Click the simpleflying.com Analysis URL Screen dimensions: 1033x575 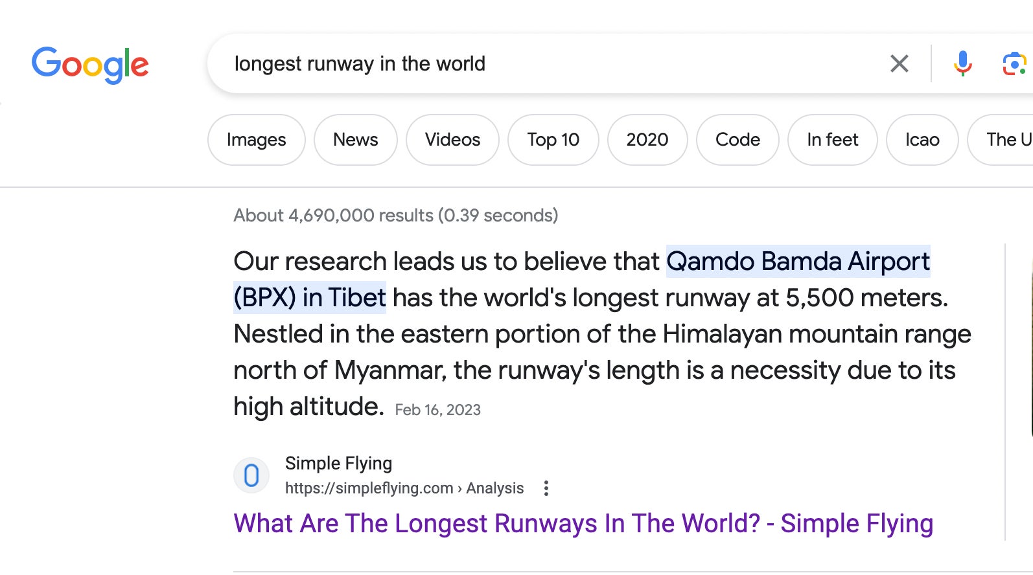point(404,488)
